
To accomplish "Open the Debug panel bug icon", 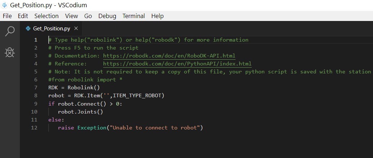I will tap(10, 53).
